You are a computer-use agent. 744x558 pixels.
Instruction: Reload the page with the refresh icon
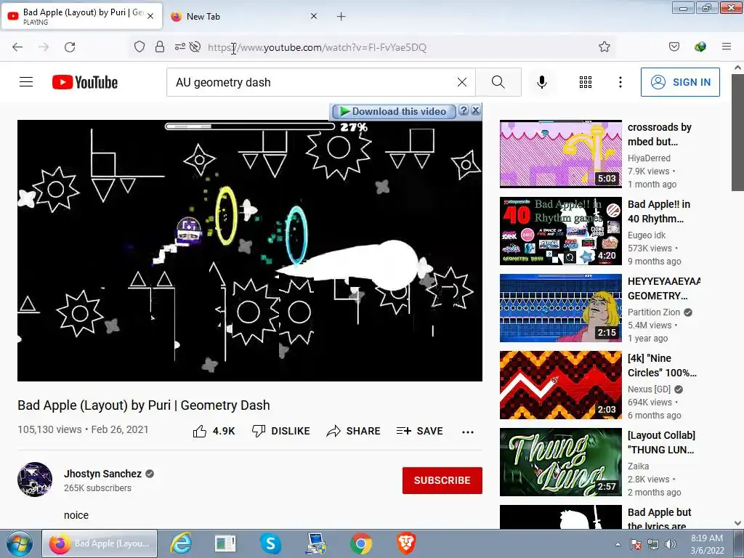click(x=70, y=47)
